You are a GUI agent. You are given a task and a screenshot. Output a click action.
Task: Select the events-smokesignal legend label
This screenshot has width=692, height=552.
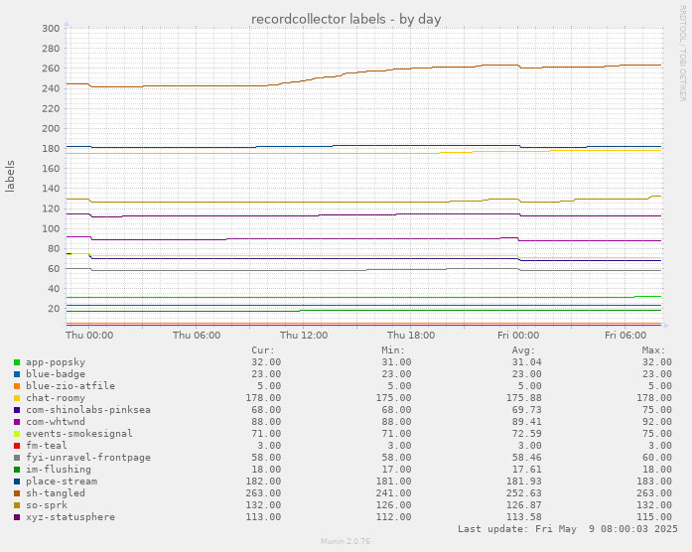(79, 434)
